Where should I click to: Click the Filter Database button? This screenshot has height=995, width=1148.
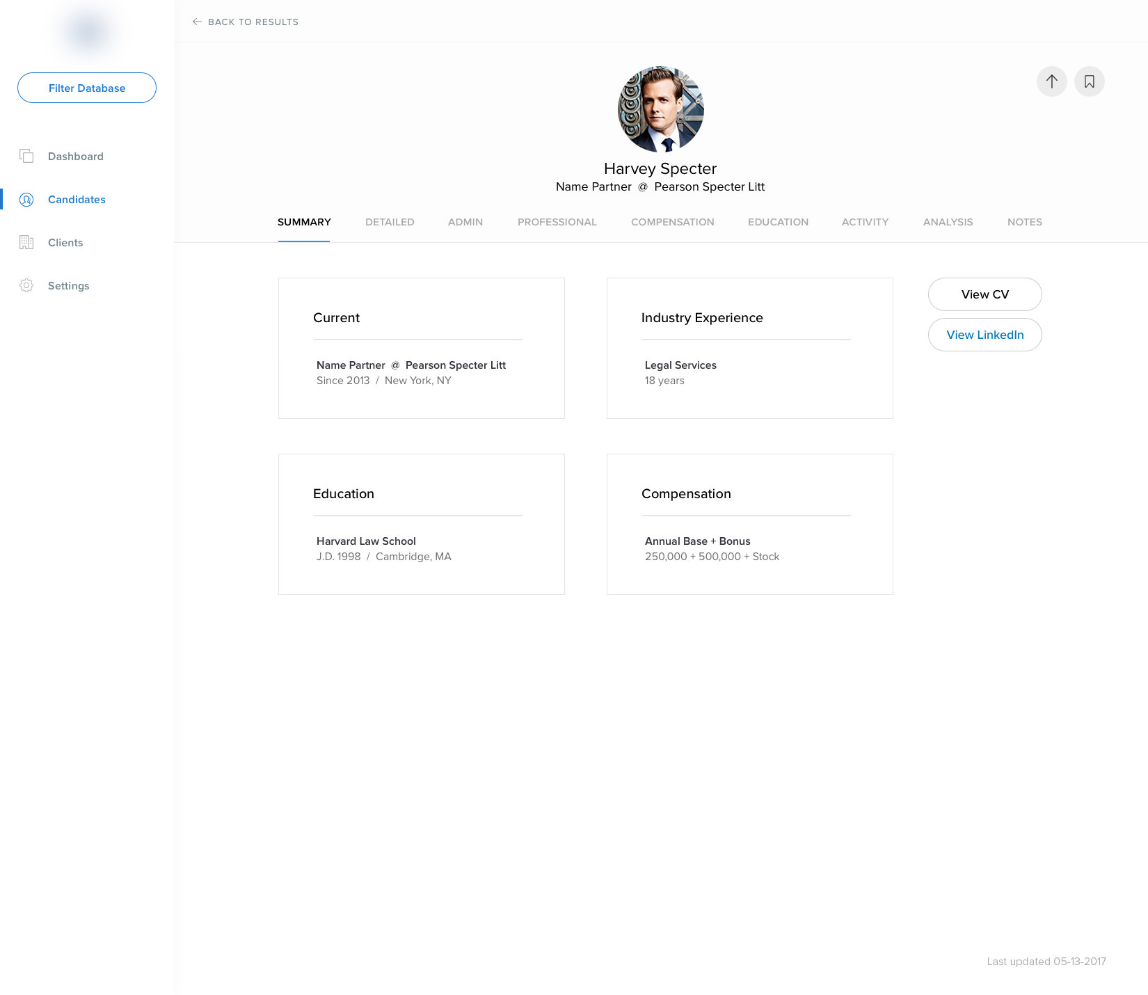click(87, 88)
